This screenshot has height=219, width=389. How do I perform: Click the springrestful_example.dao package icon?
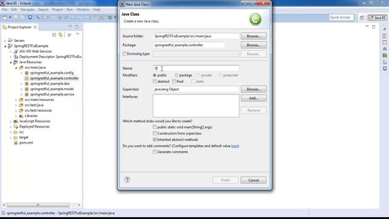[x=27, y=84]
